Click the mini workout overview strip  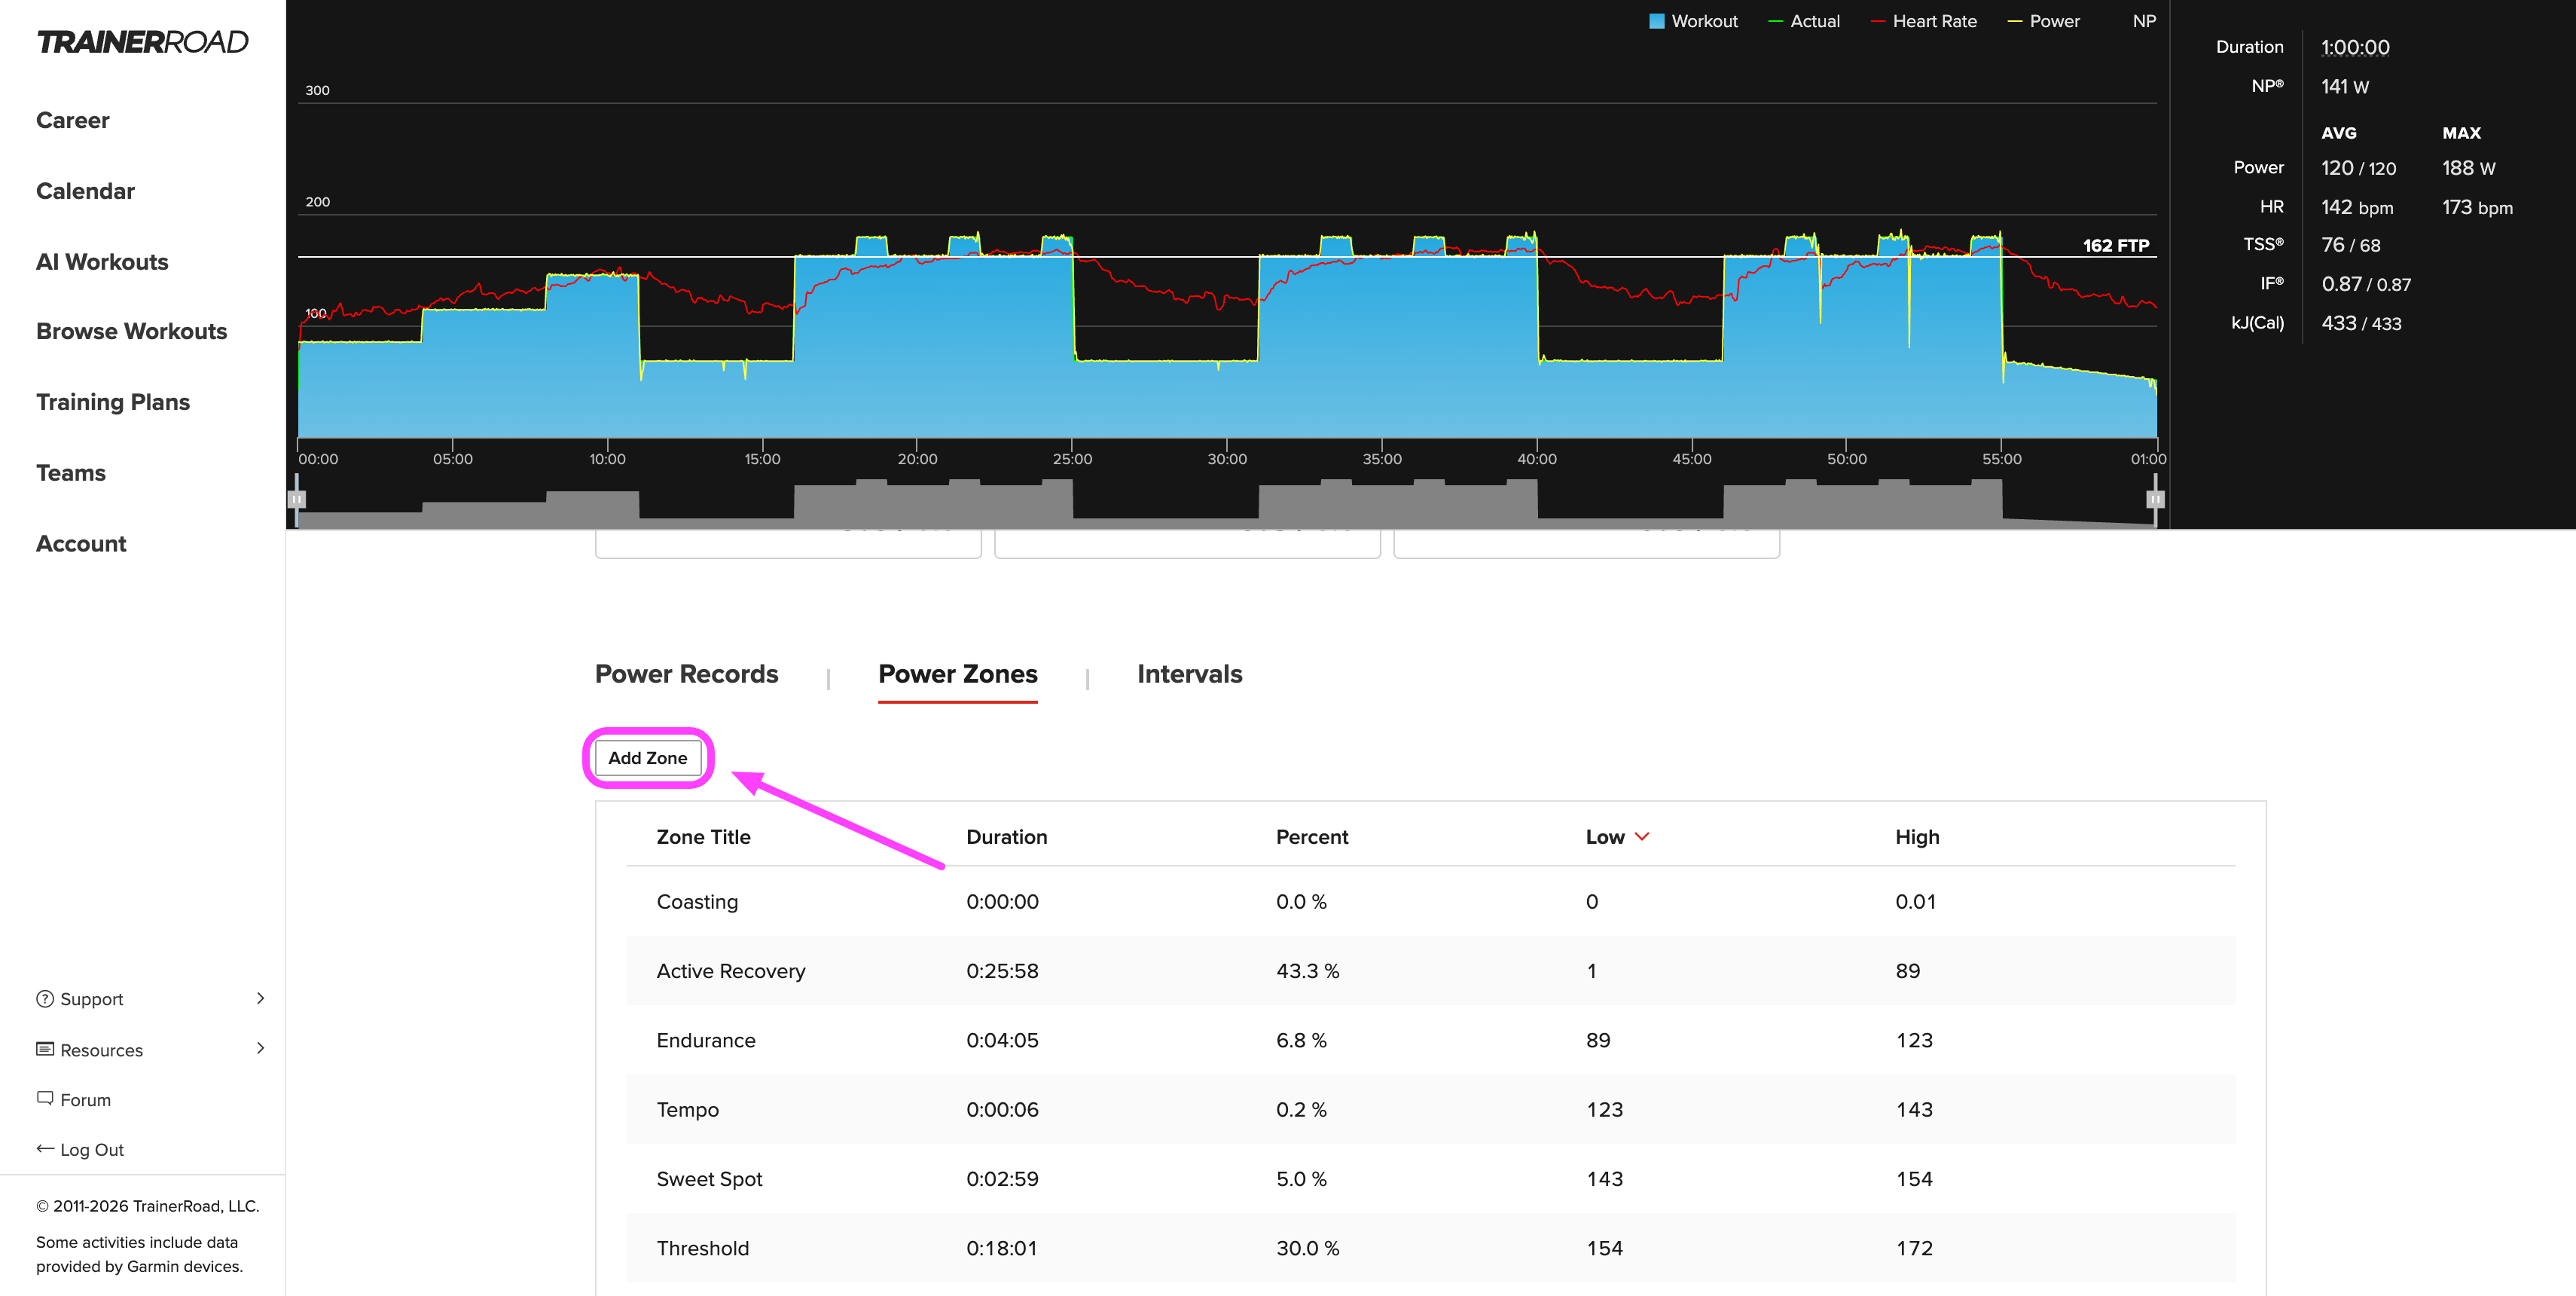click(x=1226, y=503)
